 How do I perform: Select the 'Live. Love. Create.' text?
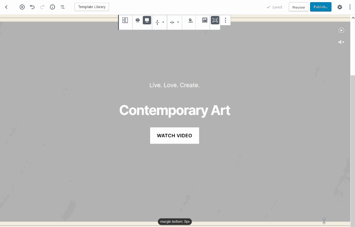[x=175, y=85]
